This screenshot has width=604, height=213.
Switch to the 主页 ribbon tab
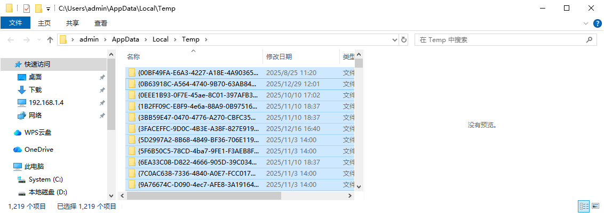click(44, 23)
